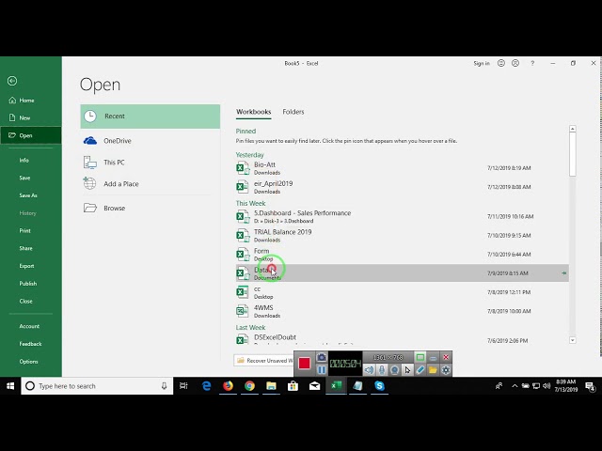Viewport: 602px width, 451px height.
Task: Open Microsoft Edge from taskbar
Action: tap(207, 386)
